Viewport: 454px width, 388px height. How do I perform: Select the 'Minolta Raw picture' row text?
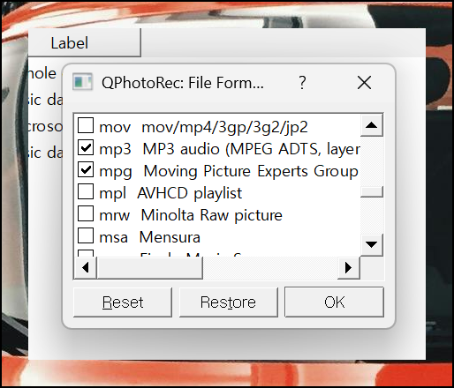pos(212,215)
